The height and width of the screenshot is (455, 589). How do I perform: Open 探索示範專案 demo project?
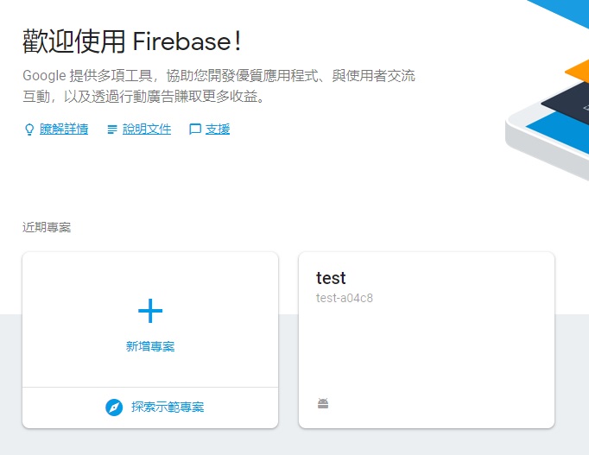tap(168, 408)
